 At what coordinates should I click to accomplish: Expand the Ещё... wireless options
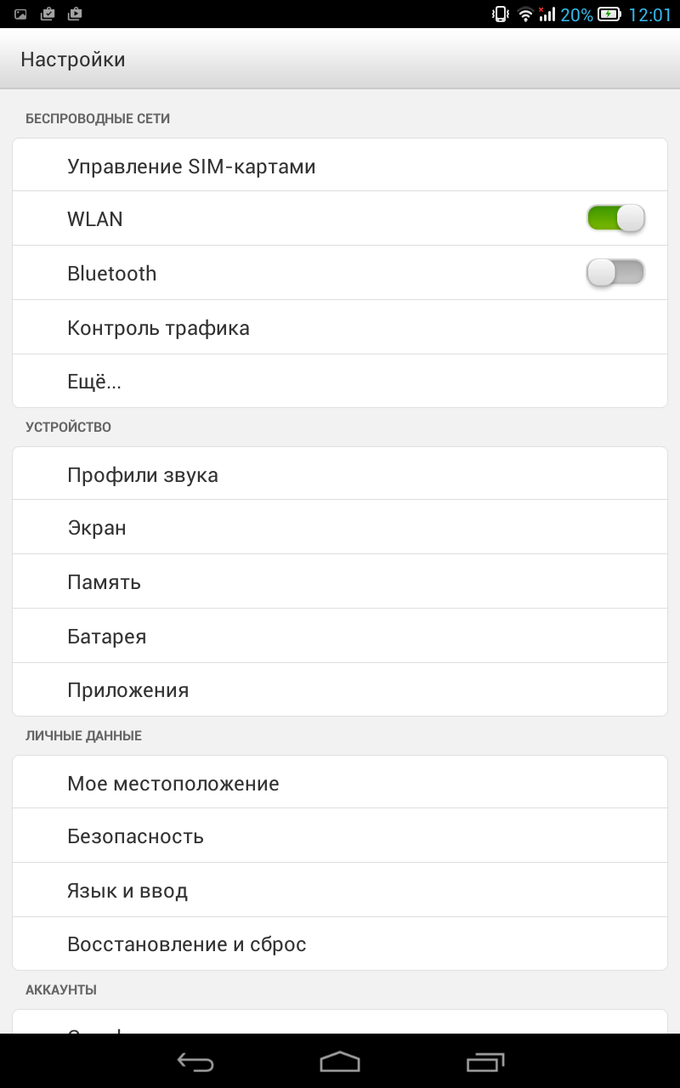pyautogui.click(x=340, y=382)
